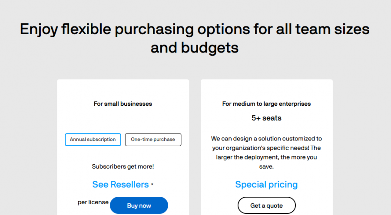Click the "Subscribers get more!" text
This screenshot has width=391, height=215.
123,166
